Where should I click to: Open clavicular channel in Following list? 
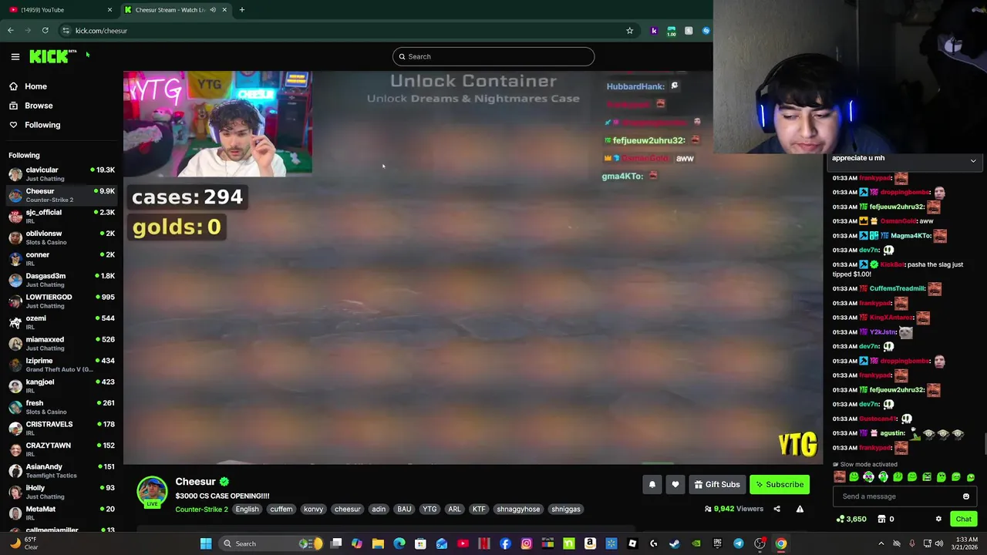62,174
